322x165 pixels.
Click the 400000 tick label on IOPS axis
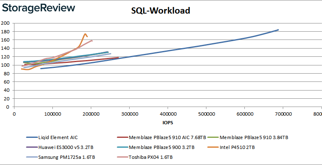[x=168, y=114]
